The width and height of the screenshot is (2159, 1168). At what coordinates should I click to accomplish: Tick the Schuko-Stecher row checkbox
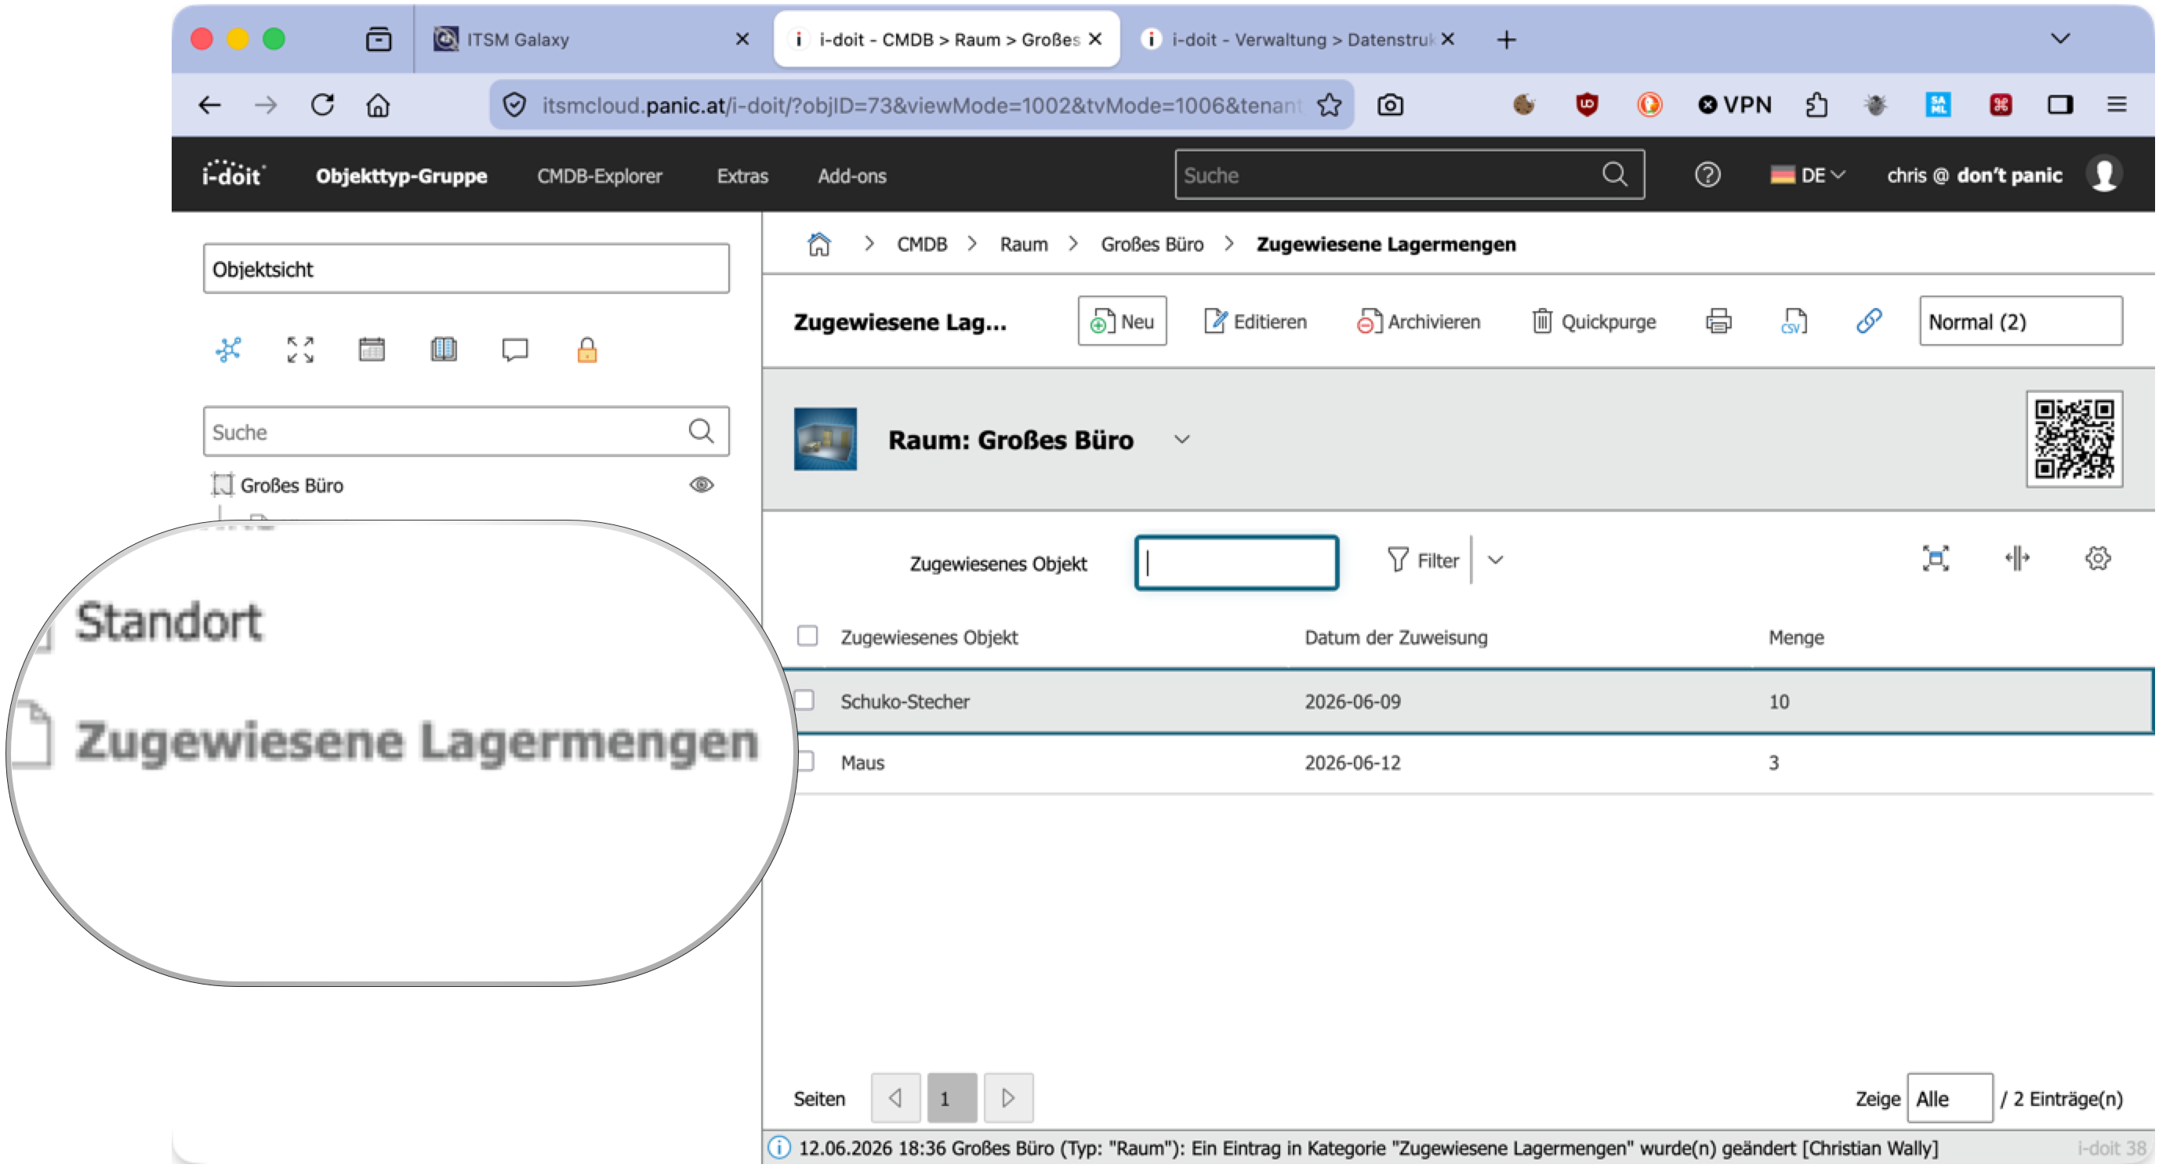click(804, 701)
